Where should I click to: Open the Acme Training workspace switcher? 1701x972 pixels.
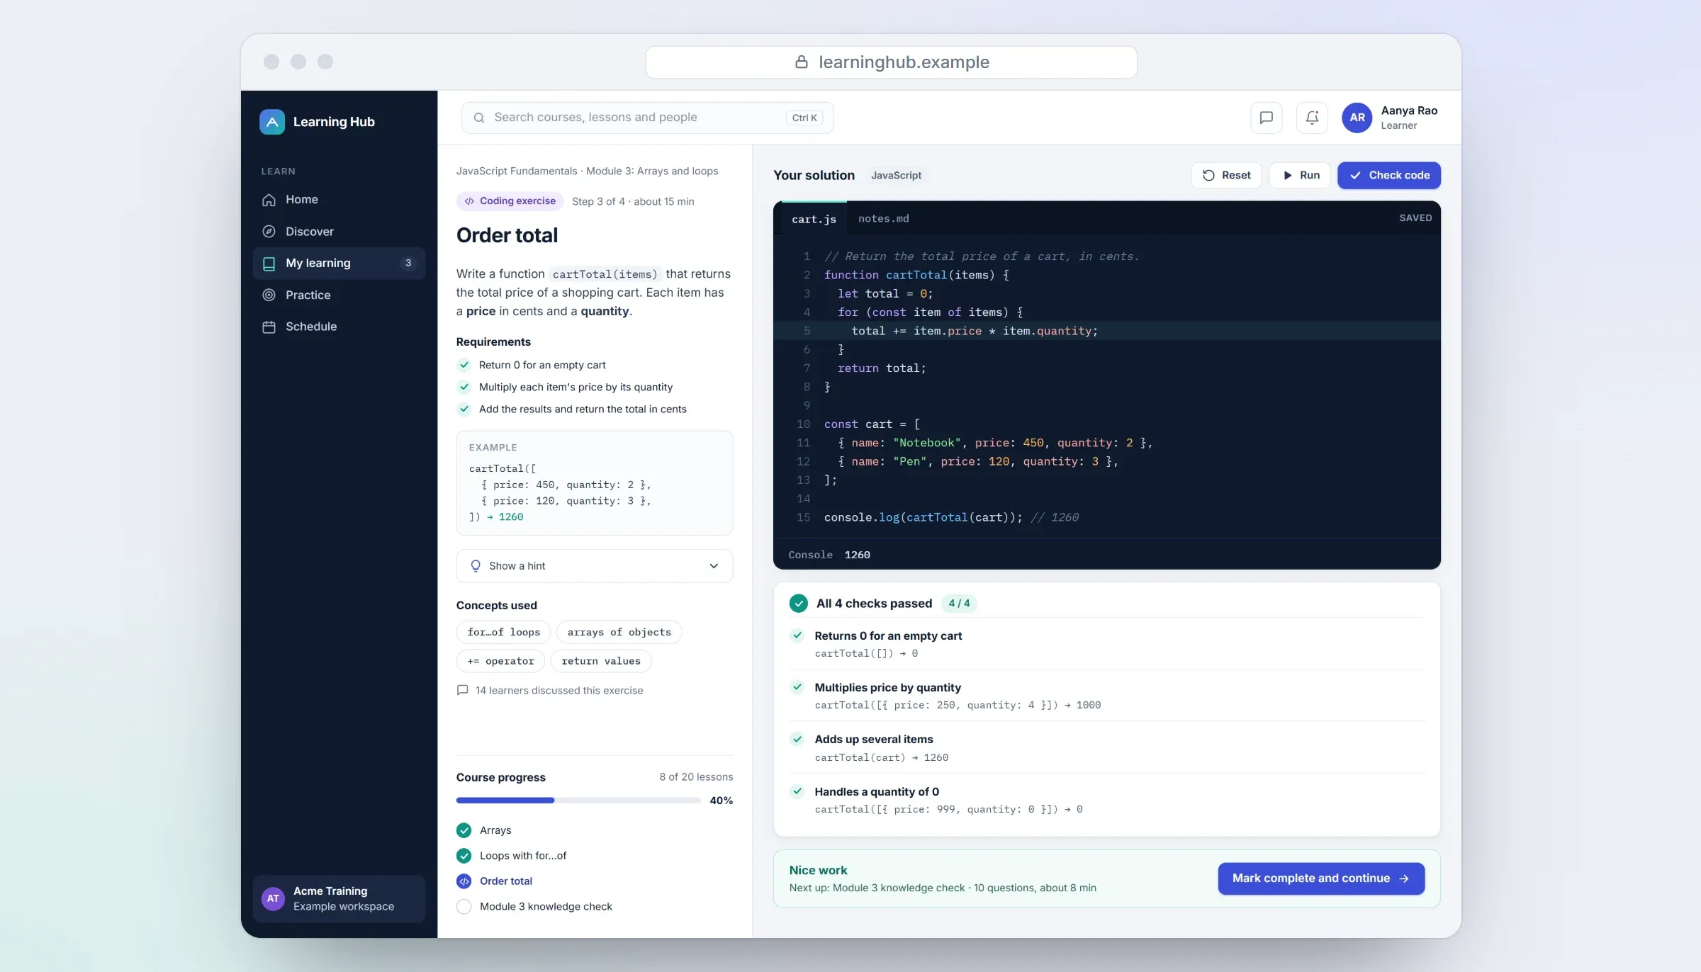click(x=339, y=899)
